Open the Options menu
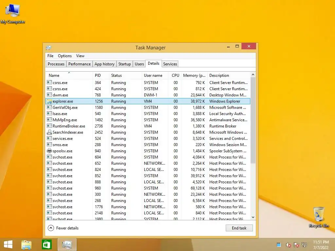The height and width of the screenshot is (251, 335). (65, 56)
